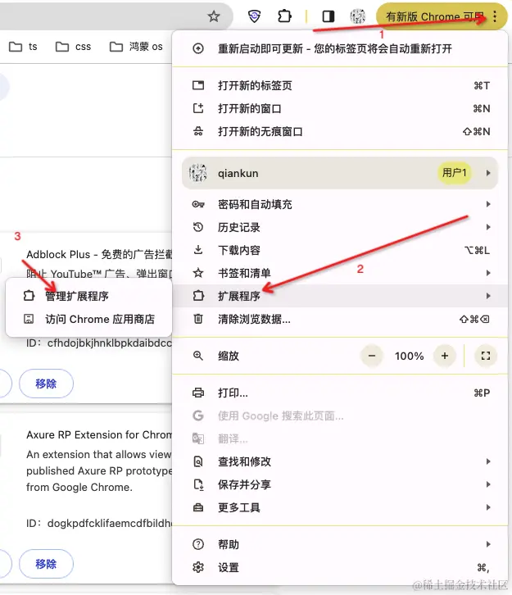Click the toolbox icon beside 更多工具

[x=198, y=507]
